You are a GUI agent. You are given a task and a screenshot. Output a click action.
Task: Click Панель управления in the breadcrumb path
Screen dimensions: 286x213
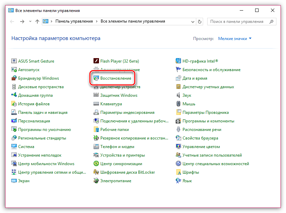74,21
